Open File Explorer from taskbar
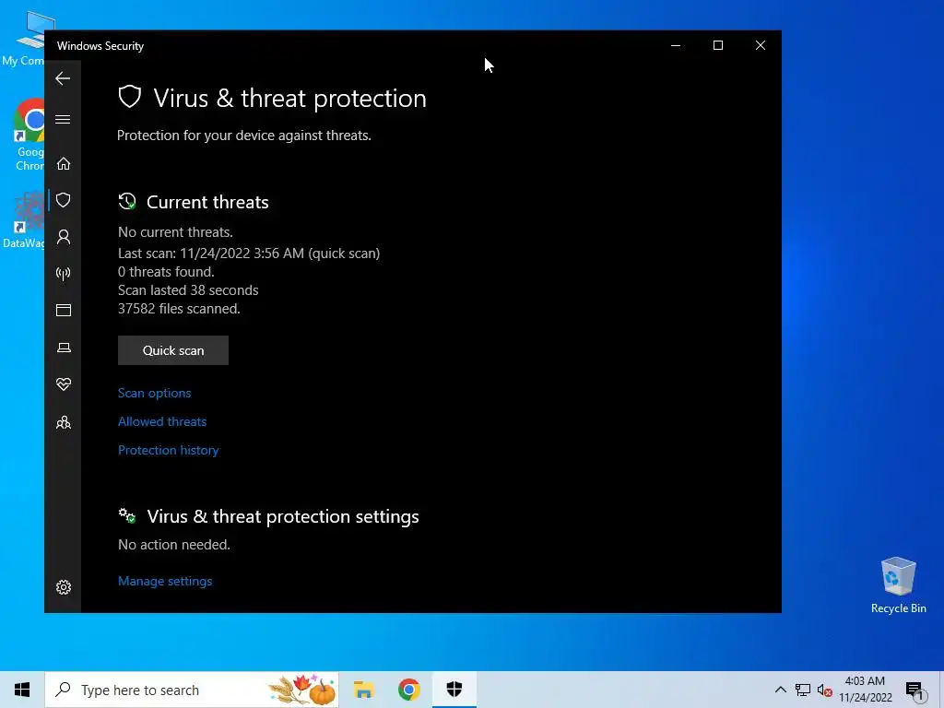The height and width of the screenshot is (708, 944). [363, 690]
